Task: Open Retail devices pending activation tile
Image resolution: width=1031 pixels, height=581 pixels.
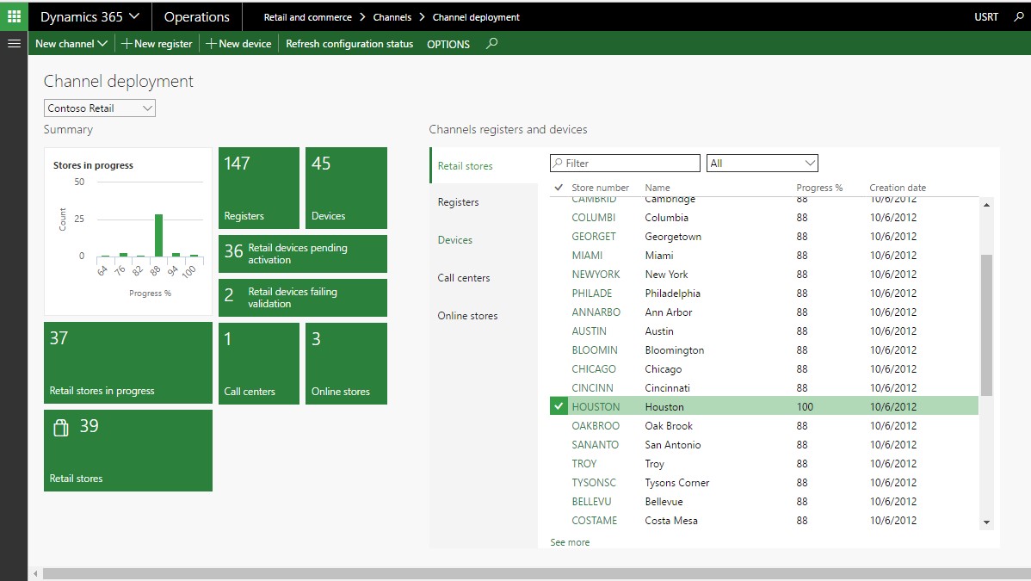Action: click(x=303, y=254)
